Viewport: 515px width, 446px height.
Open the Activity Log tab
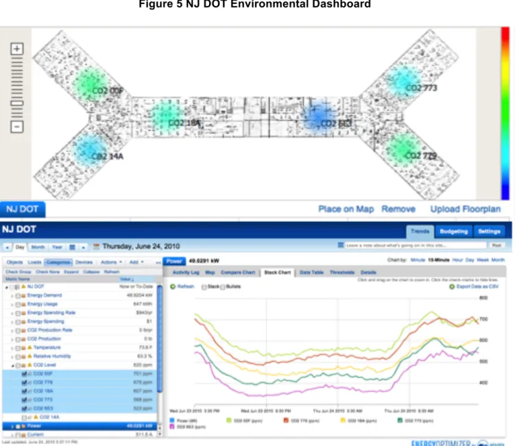(x=186, y=273)
